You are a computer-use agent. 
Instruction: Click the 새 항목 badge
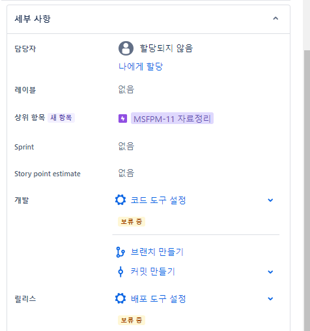coord(61,118)
